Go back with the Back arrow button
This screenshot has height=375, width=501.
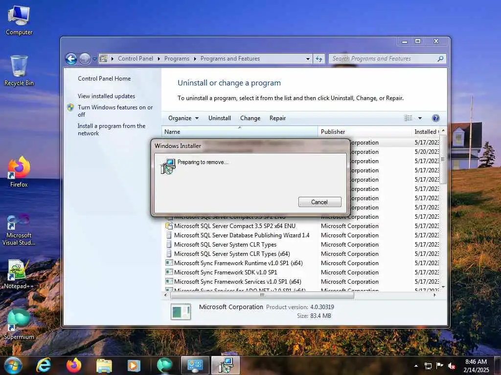71,59
